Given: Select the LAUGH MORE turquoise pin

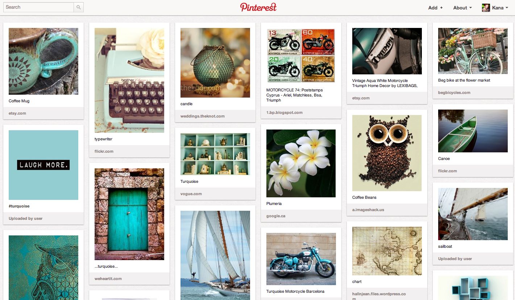Looking at the screenshot, I should click(x=43, y=165).
